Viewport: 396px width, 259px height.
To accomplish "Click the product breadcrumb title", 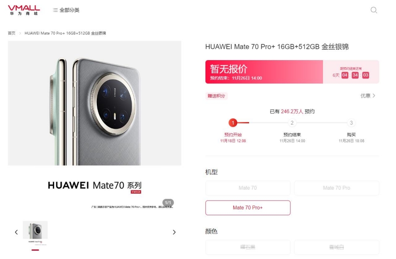I will coord(65,33).
